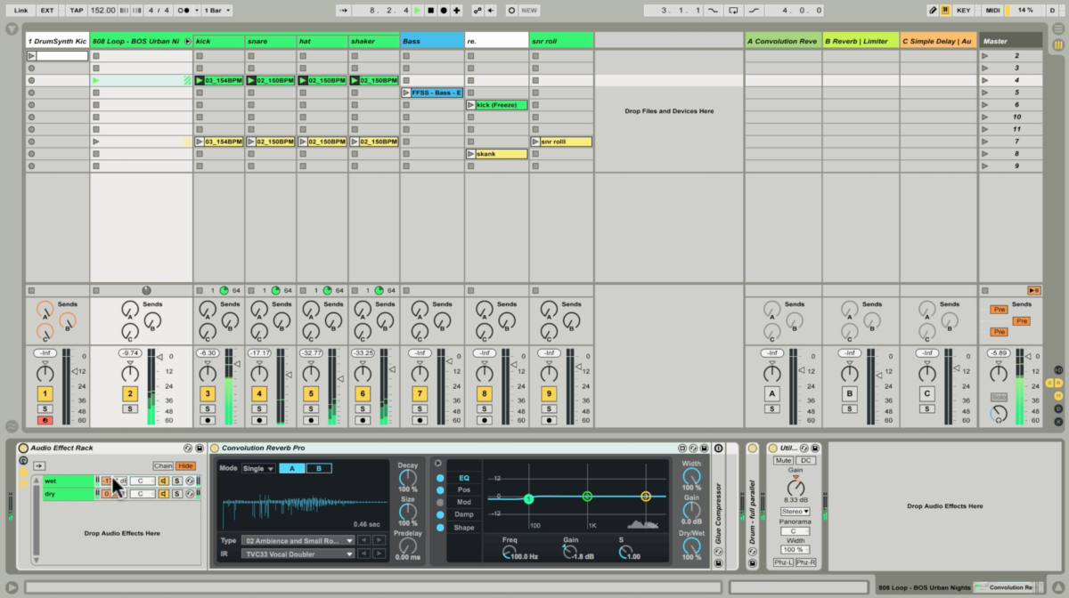Toggle the Punch-Out switch
The image size is (1069, 598).
[x=755, y=11]
